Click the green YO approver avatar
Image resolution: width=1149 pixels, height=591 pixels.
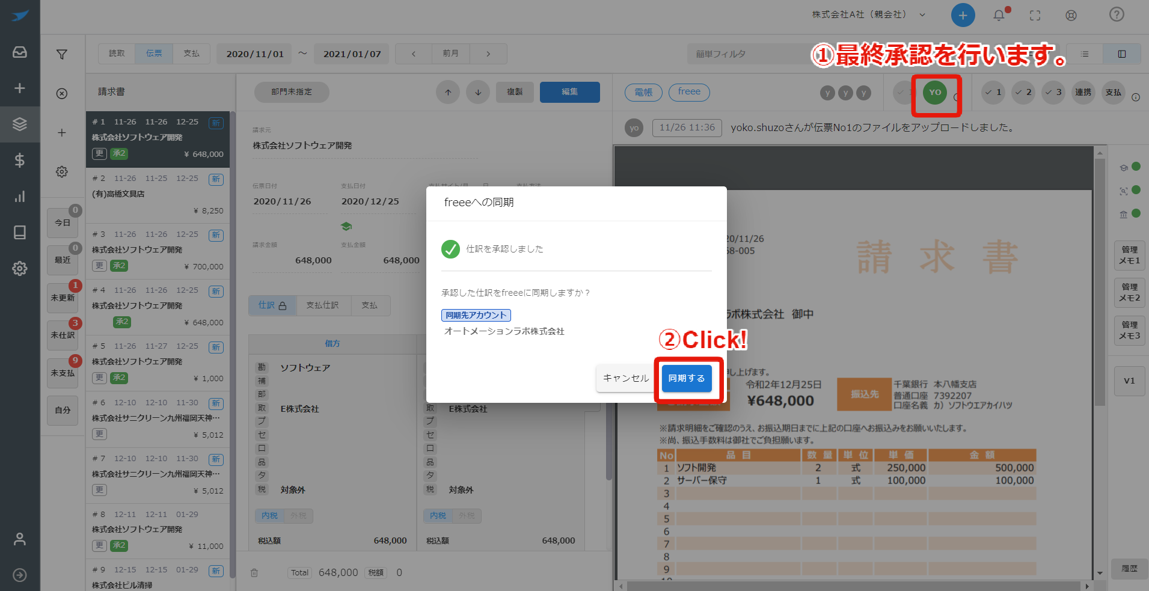[935, 93]
